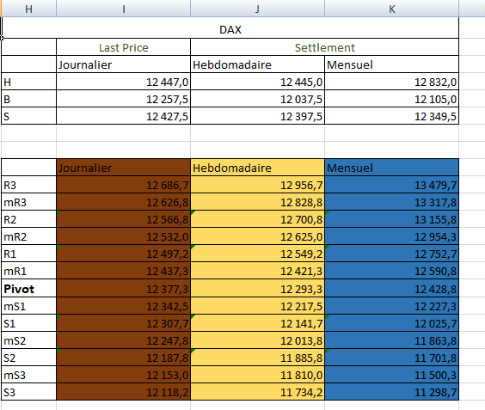Screen dimensions: 485x410
Task: Click 'Hebdomadaire' in upper table header
Action: click(x=257, y=64)
